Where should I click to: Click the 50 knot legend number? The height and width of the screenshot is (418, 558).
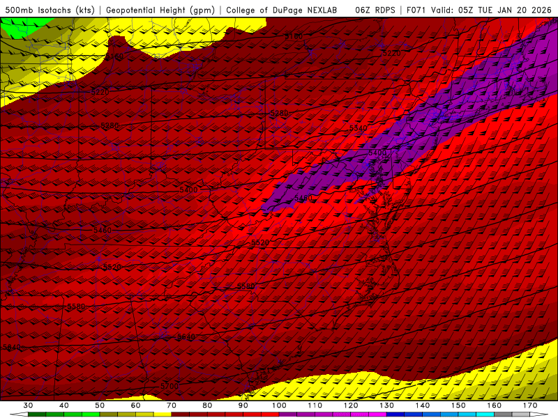click(100, 405)
